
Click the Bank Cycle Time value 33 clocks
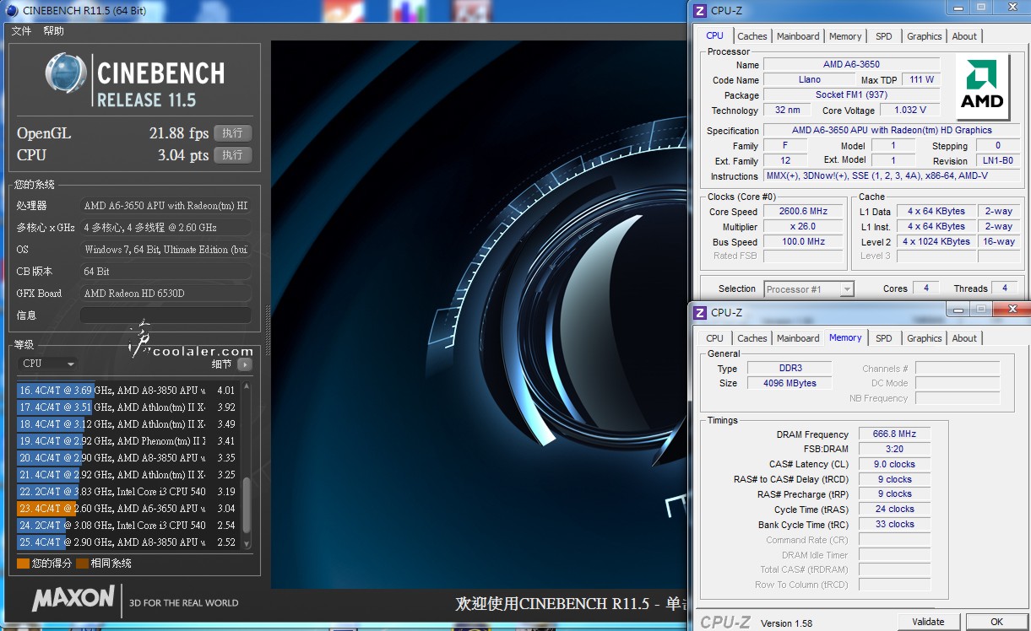pyautogui.click(x=894, y=525)
